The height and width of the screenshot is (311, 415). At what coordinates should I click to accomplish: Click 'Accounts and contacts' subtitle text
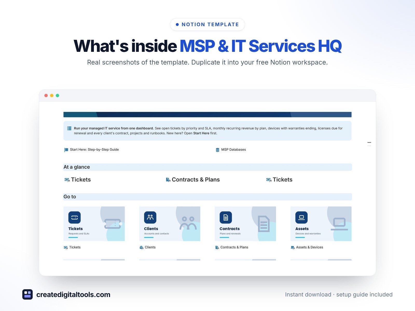[x=157, y=234]
